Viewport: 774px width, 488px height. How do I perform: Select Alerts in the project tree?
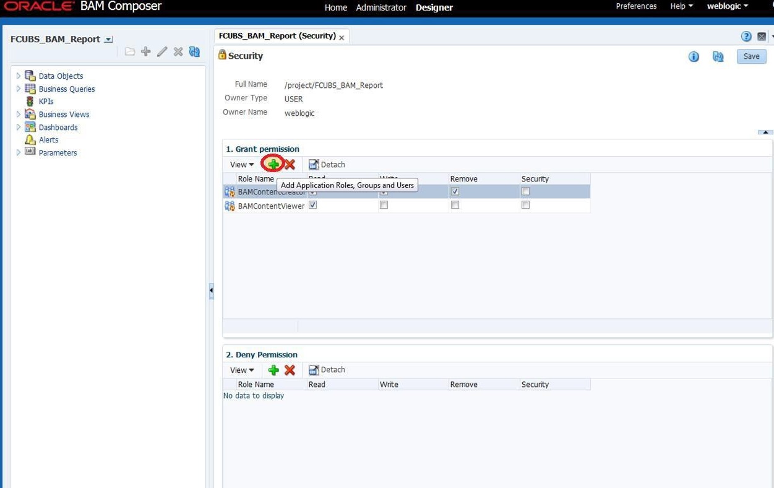click(48, 140)
